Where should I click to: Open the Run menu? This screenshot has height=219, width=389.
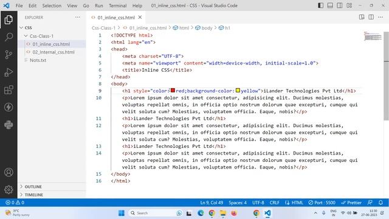pyautogui.click(x=98, y=5)
